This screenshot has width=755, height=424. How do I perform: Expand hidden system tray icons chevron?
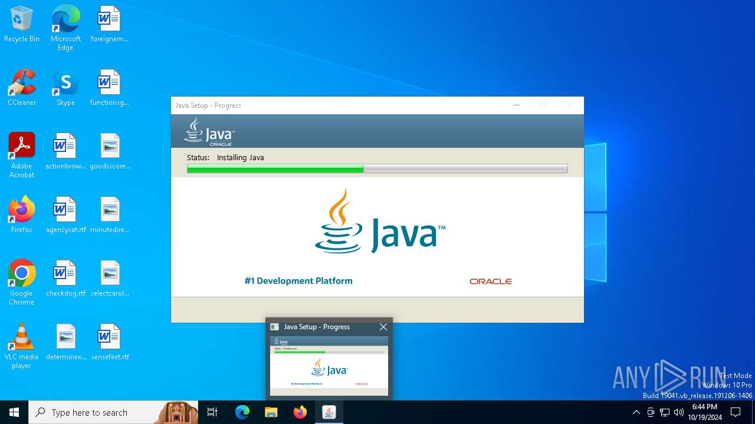[636, 412]
